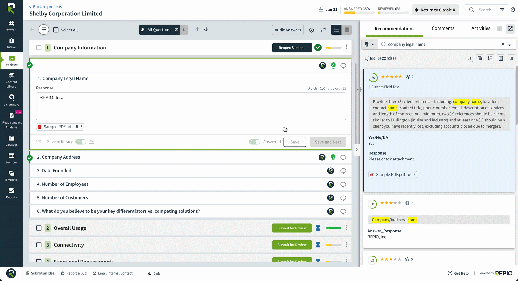
Task: Open Overall Usage section options menu
Action: 346,228
